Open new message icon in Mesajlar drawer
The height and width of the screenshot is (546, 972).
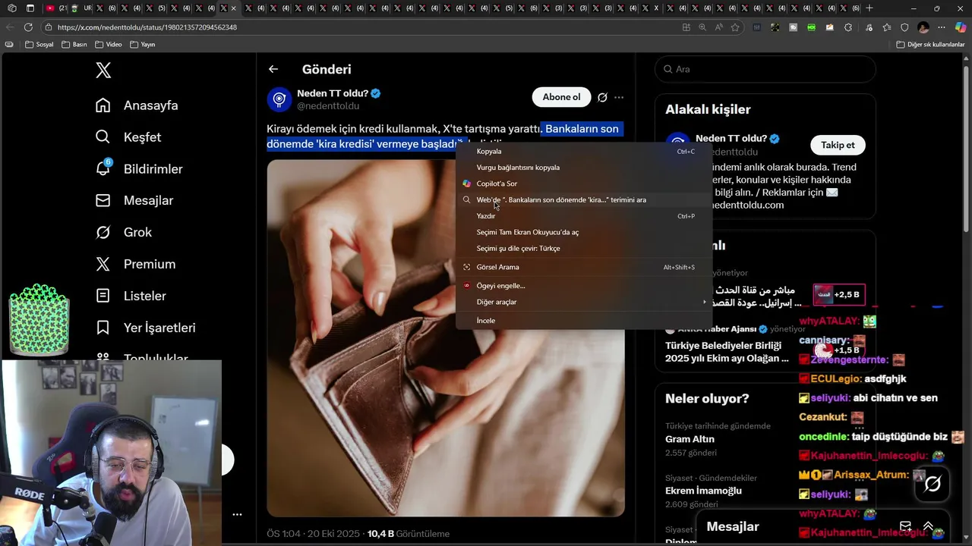click(x=905, y=526)
